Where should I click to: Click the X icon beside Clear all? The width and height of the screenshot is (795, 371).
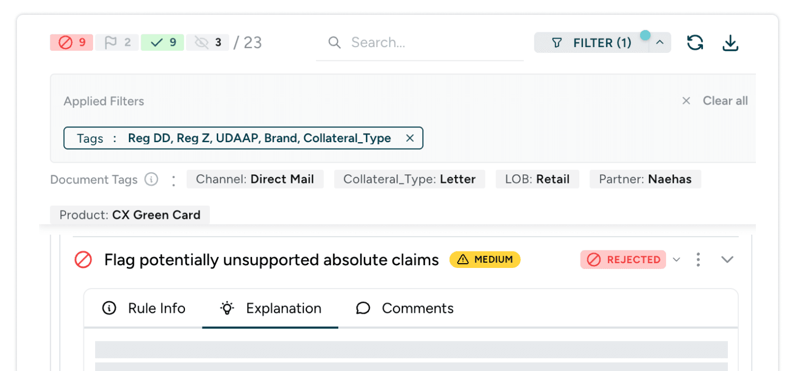coord(686,101)
